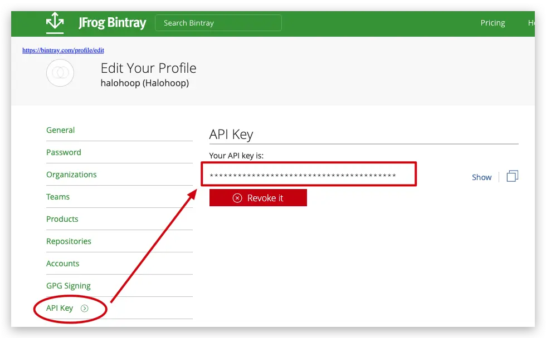Select API Key in the sidebar
This screenshot has width=546, height=338.
pos(60,308)
